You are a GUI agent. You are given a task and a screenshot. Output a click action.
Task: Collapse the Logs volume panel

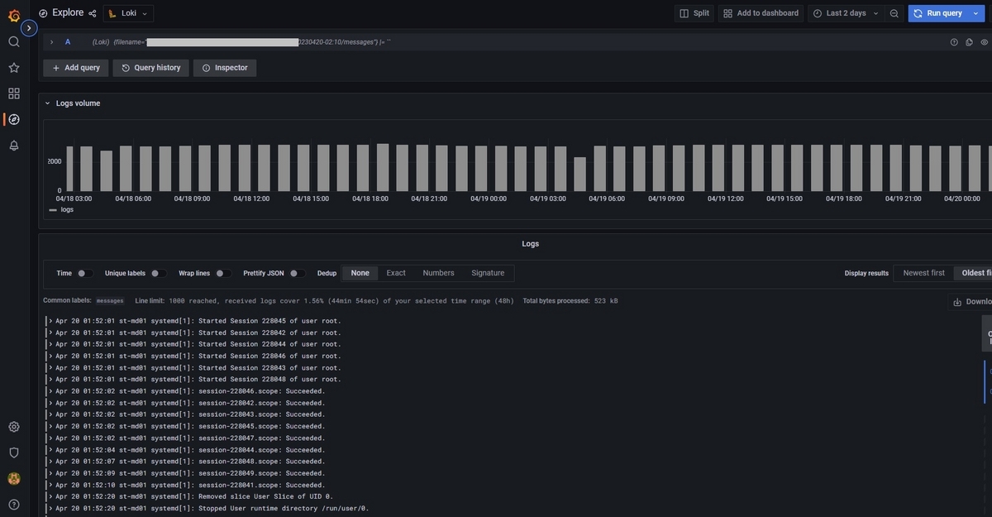pos(47,103)
